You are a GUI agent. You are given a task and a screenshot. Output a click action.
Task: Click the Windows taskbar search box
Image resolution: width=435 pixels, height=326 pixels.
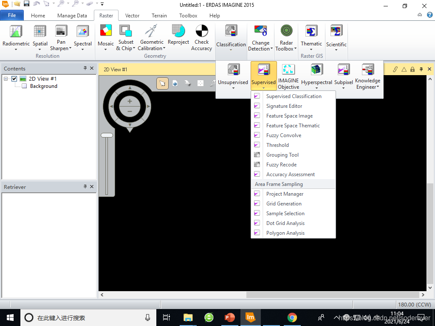click(88, 318)
